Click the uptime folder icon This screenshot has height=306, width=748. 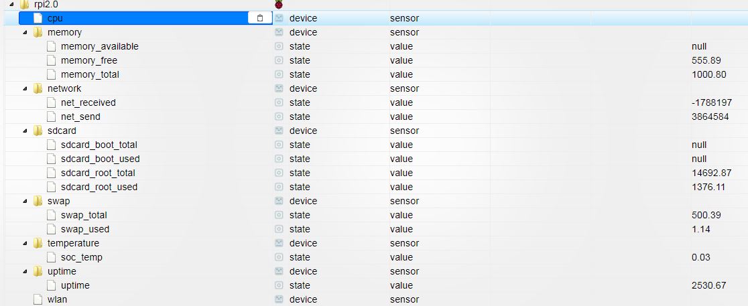[38, 271]
